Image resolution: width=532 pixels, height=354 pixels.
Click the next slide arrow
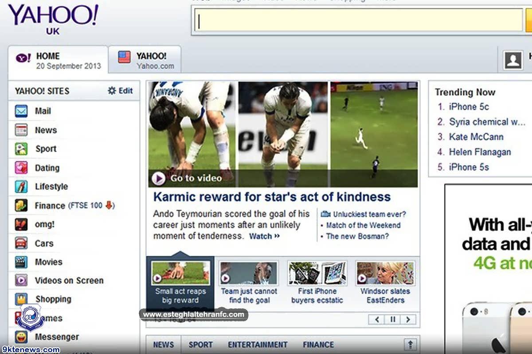408,319
